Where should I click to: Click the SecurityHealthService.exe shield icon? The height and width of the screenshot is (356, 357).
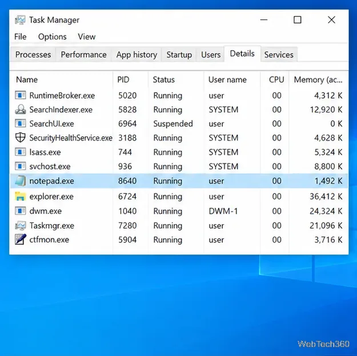point(20,137)
